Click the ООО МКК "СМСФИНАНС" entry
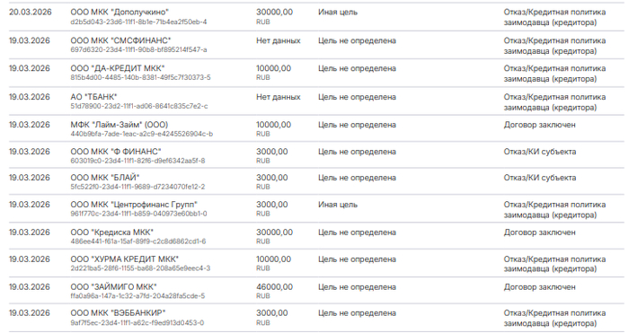629x333 pixels. (120, 40)
